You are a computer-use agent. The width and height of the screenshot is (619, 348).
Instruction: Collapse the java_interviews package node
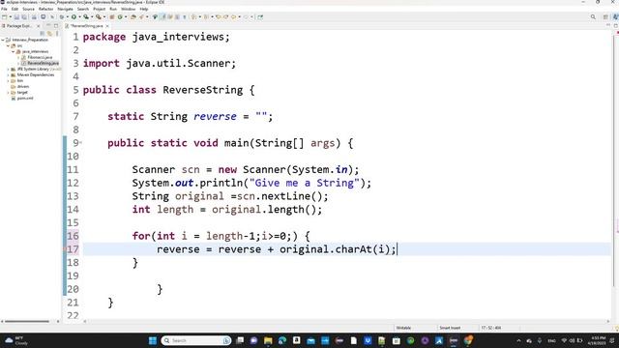tap(13, 51)
